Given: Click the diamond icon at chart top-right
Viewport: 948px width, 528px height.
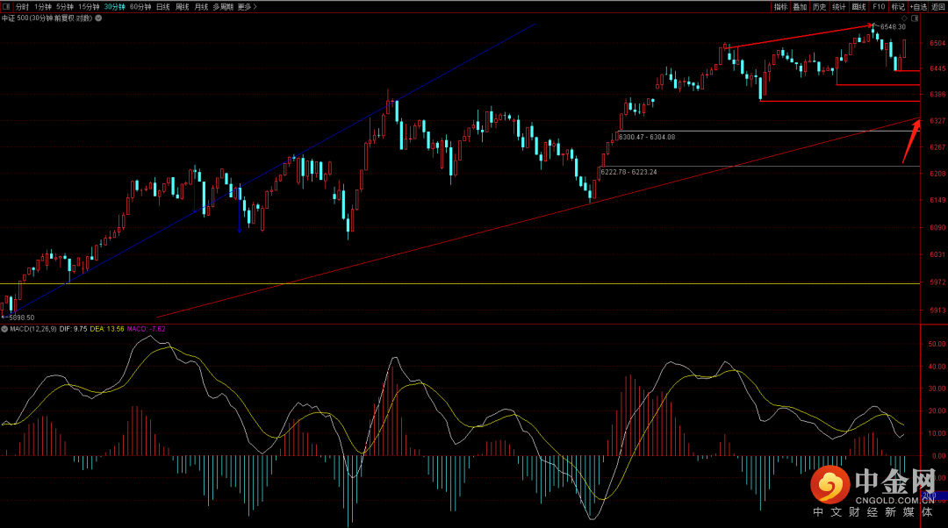Looking at the screenshot, I should click(x=904, y=18).
